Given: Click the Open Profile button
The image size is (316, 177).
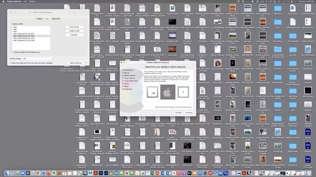Looking at the screenshot, I should [74, 27].
